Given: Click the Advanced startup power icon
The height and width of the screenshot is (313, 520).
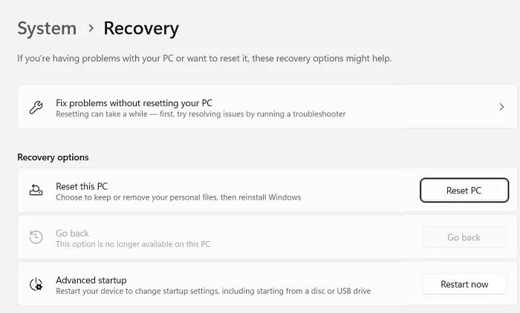Looking at the screenshot, I should pyautogui.click(x=36, y=284).
